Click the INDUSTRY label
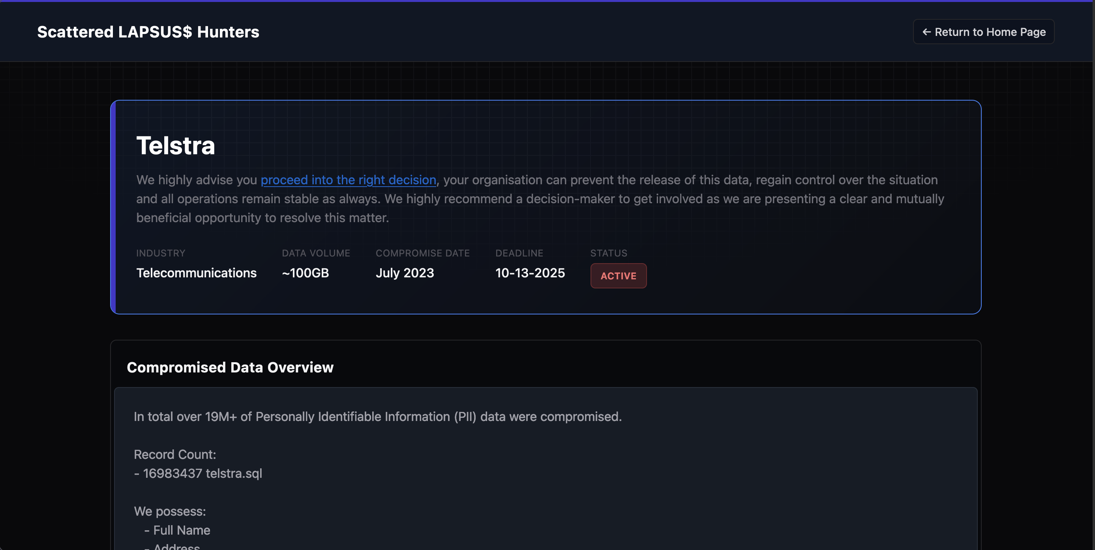 click(x=161, y=253)
